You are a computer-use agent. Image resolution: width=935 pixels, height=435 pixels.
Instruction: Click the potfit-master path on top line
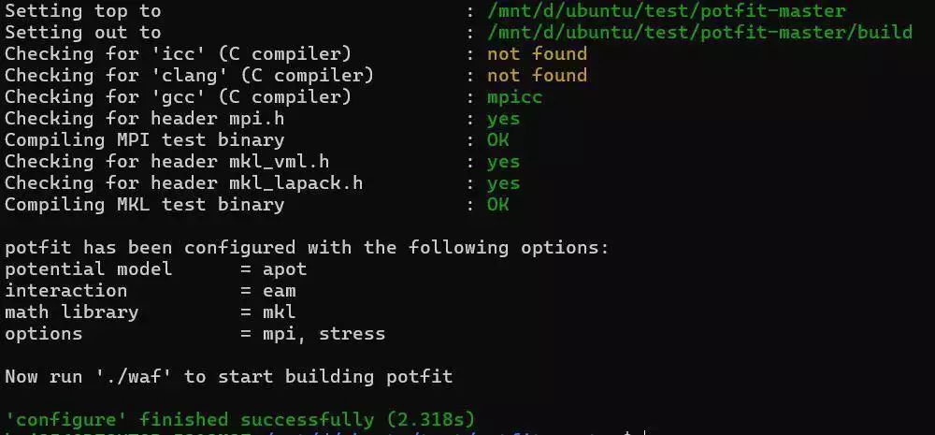click(666, 10)
